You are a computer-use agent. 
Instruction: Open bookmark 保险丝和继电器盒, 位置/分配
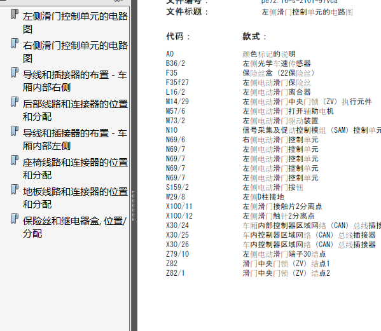(74, 227)
